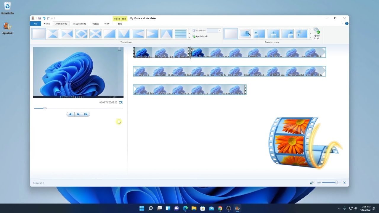Screen dimensions: 379x213
Task: Click the video preview monitor
Action: (78, 72)
